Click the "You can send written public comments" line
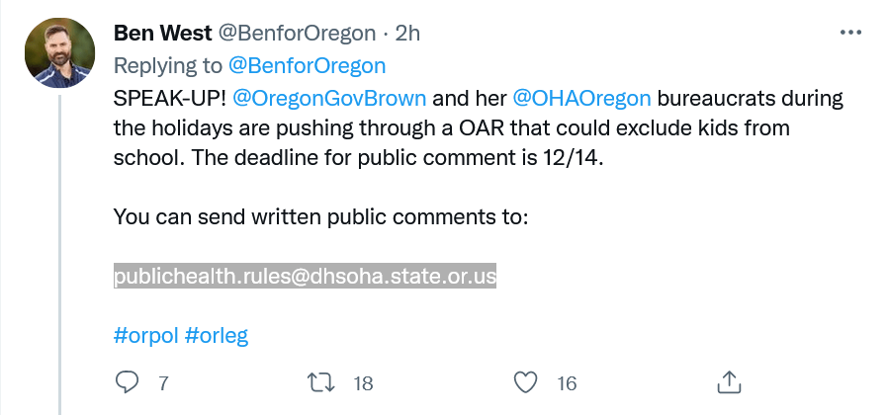Viewport: 888px width, 415px height. [321, 216]
